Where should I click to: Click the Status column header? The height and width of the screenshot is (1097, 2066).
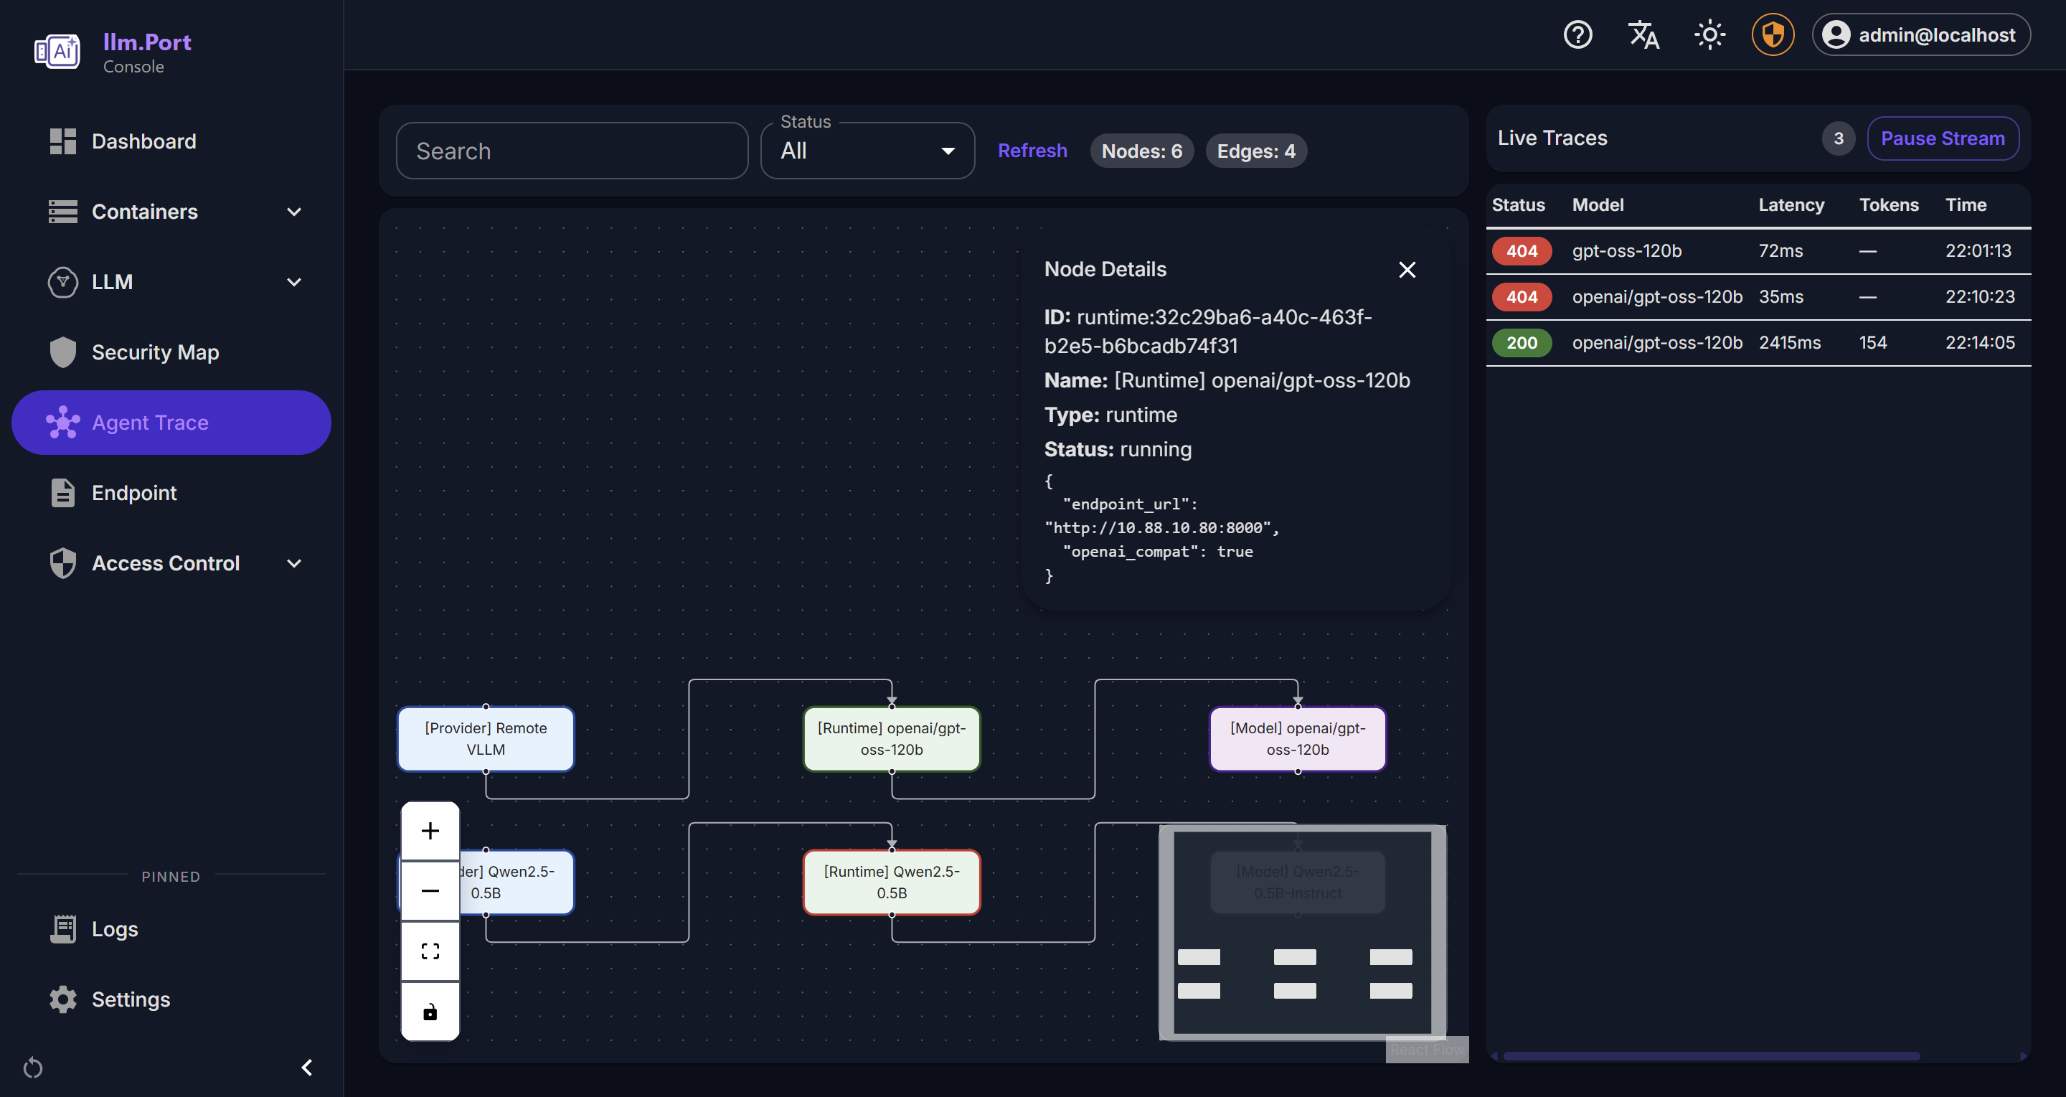pos(1518,204)
